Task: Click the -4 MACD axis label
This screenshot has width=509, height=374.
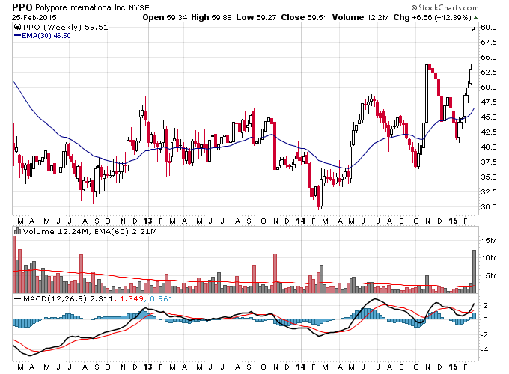Action: point(484,349)
